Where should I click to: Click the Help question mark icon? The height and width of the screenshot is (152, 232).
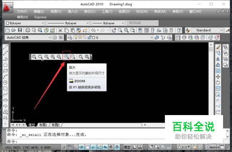[179, 30]
